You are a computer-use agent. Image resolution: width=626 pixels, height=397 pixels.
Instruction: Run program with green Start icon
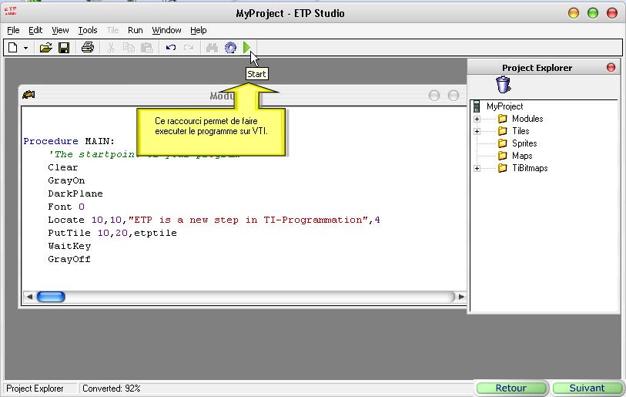click(246, 48)
